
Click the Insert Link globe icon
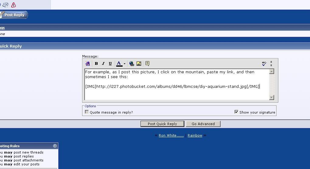[x=131, y=64]
